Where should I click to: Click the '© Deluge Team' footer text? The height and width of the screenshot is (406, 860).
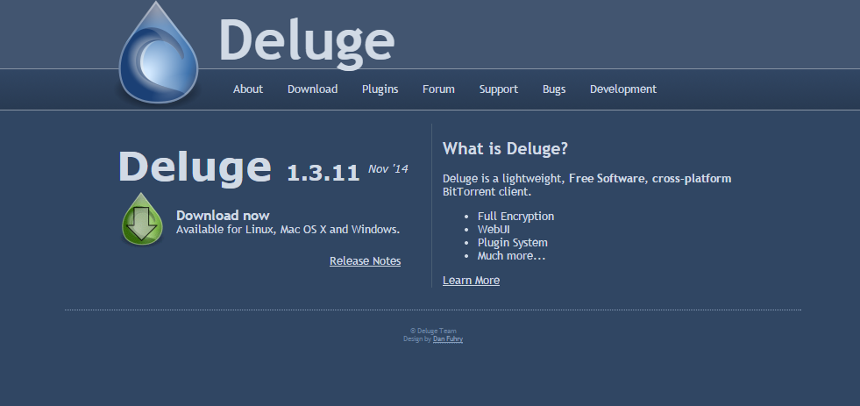point(433,331)
